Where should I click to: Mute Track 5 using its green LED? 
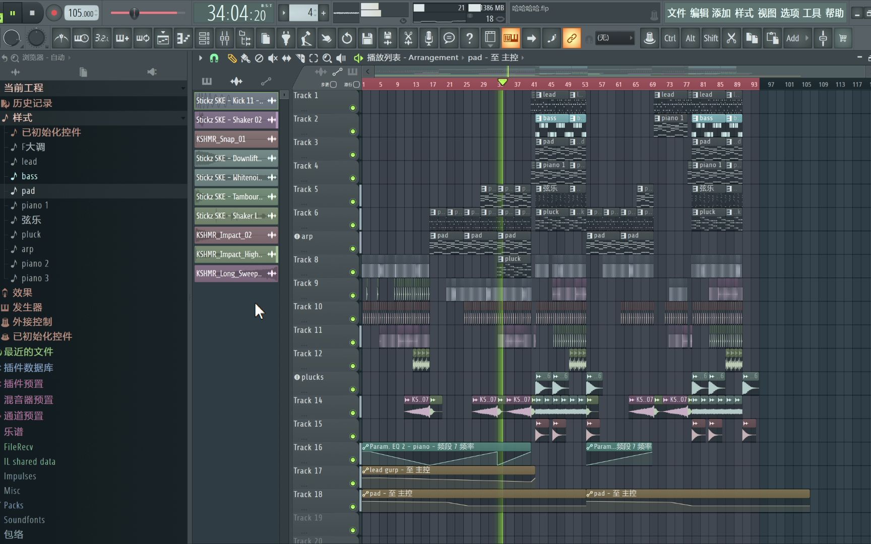[x=353, y=201]
